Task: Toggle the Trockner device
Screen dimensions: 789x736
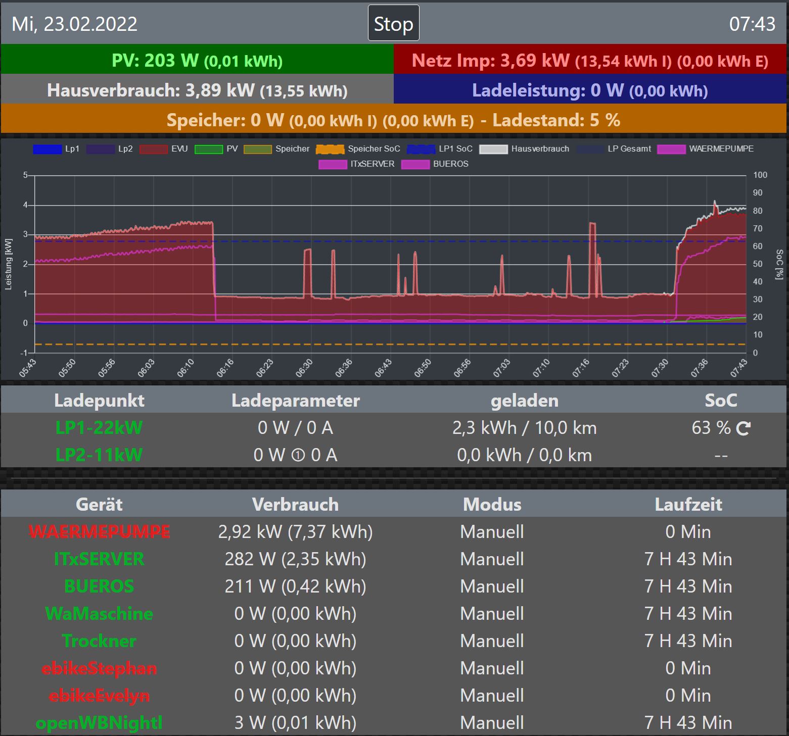Action: [x=99, y=641]
